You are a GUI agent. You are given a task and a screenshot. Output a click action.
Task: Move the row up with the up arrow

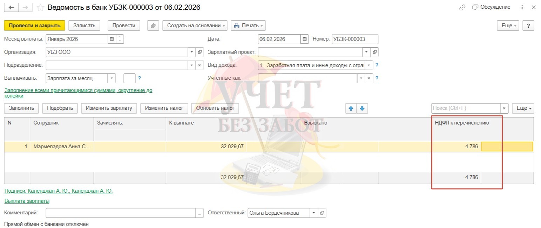click(351, 108)
